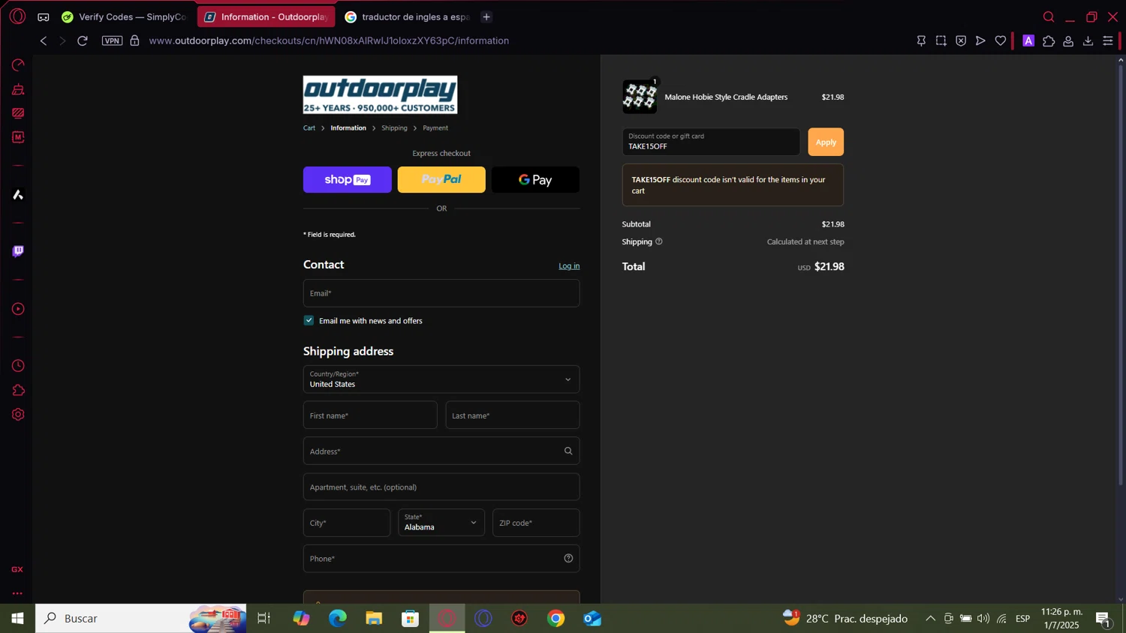The image size is (1126, 633).
Task: Open the Player icon in the sidebar
Action: tap(18, 309)
